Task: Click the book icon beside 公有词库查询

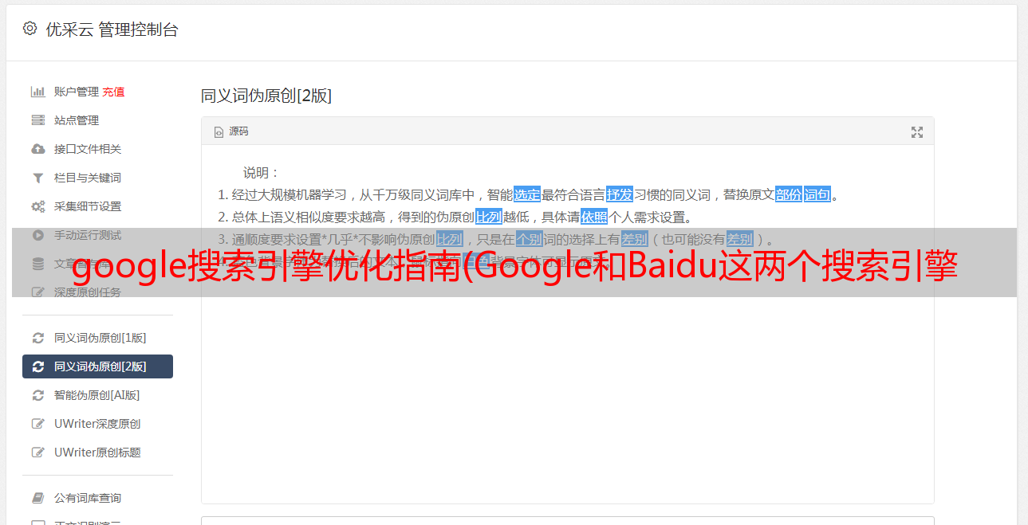Action: pyautogui.click(x=37, y=498)
